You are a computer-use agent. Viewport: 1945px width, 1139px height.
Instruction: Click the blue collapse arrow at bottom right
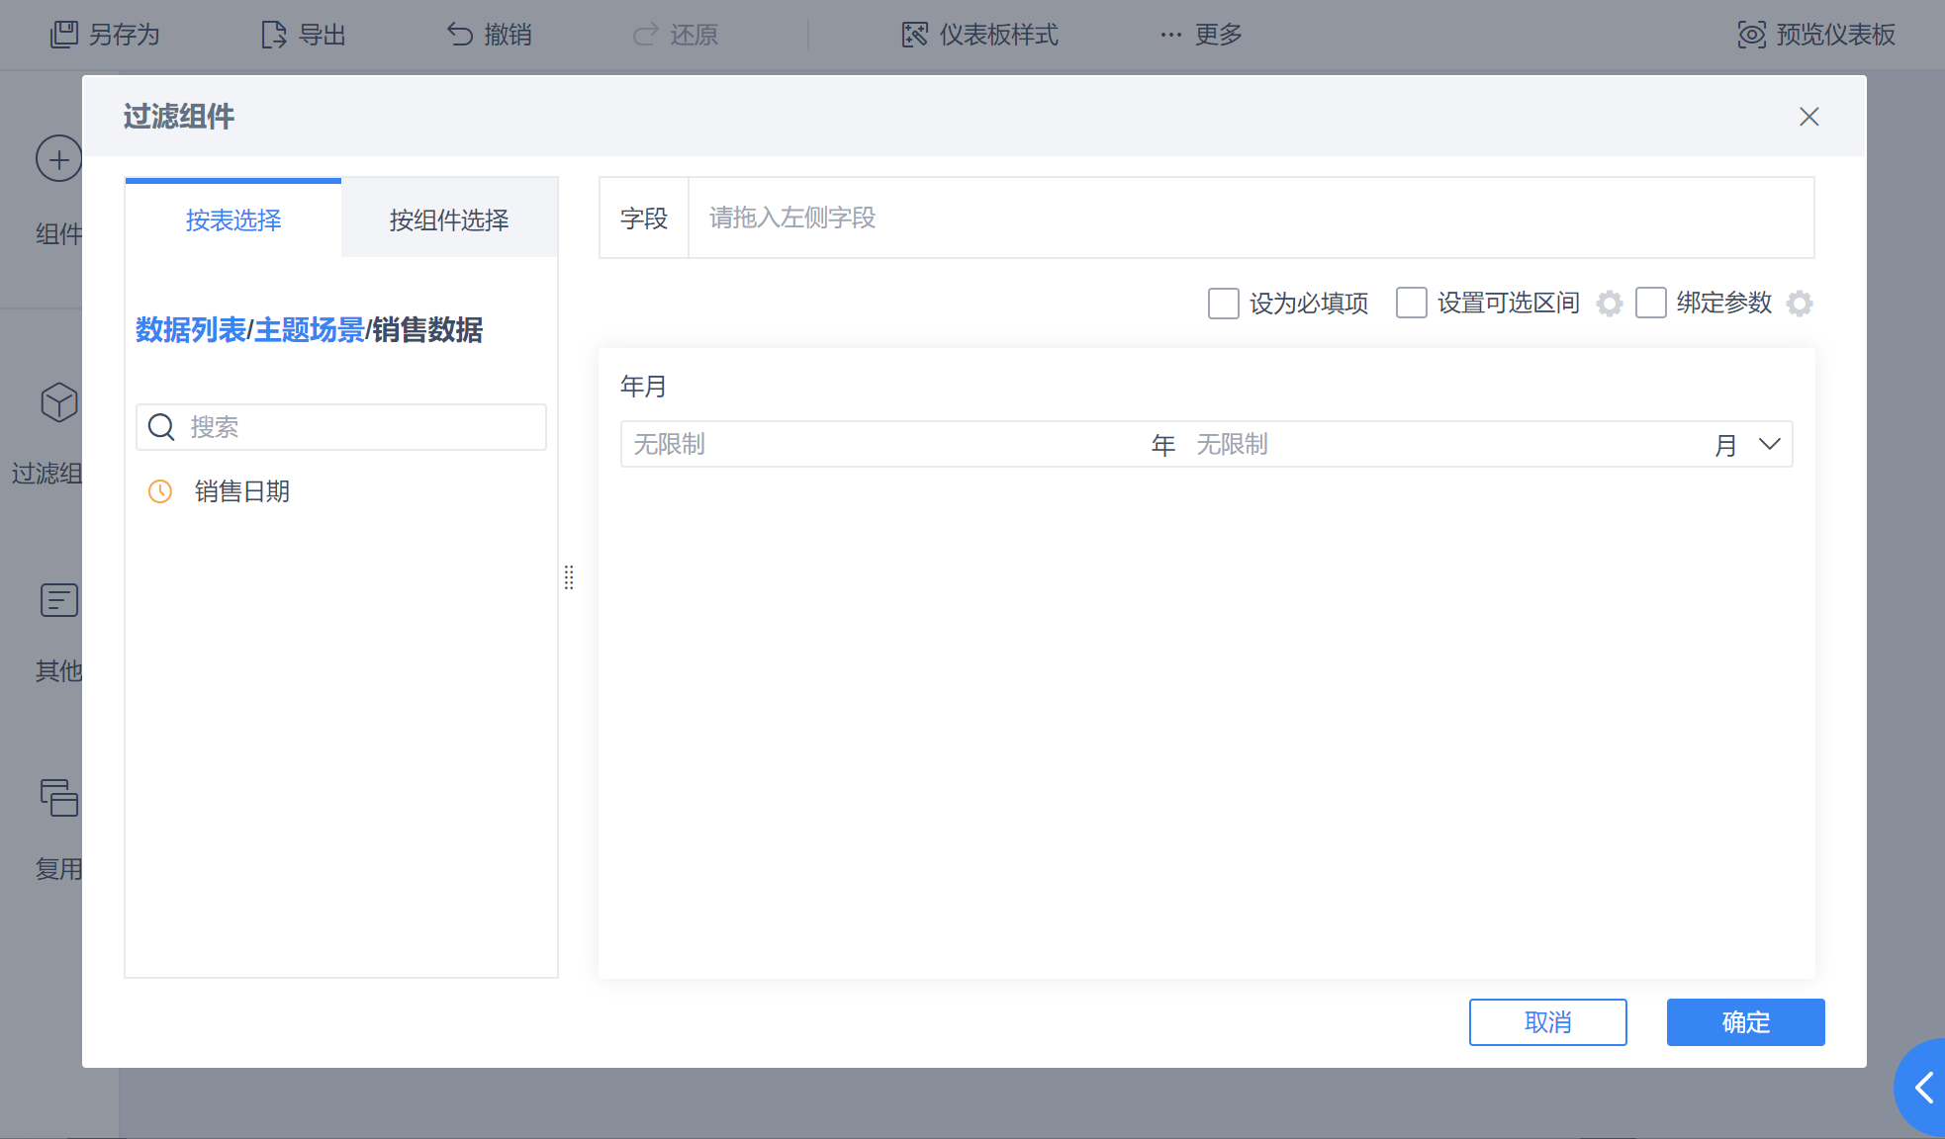(1924, 1088)
